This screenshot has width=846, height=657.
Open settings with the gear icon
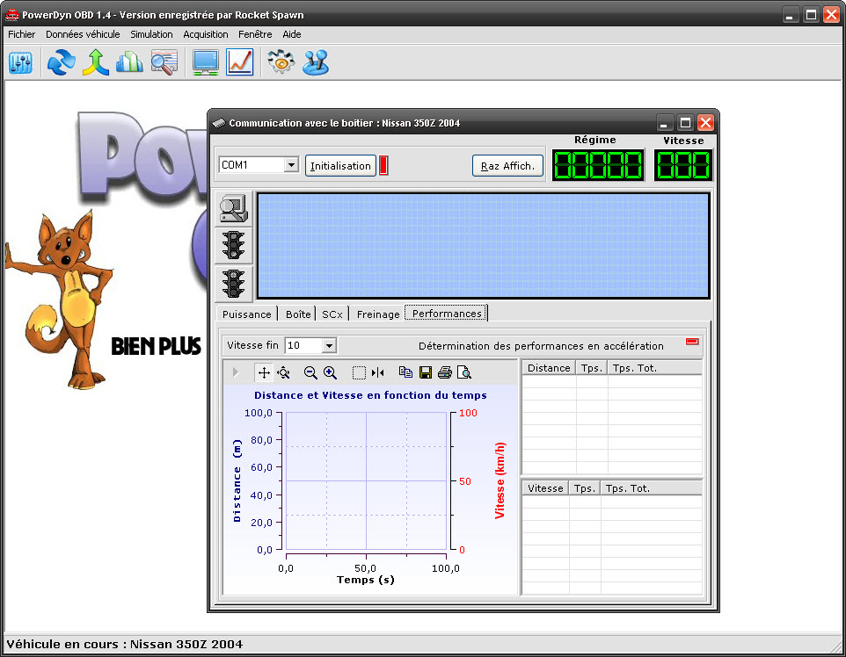[x=281, y=62]
